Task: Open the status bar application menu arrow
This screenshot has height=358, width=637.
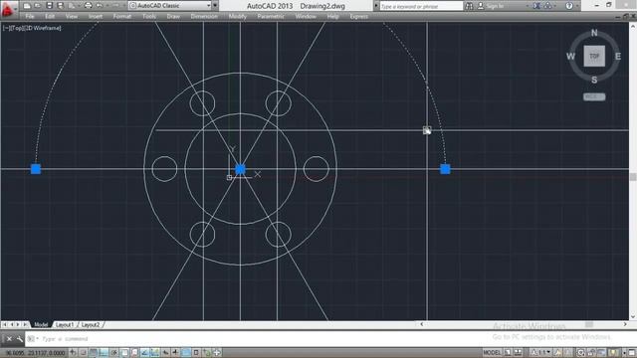Action: [x=624, y=353]
